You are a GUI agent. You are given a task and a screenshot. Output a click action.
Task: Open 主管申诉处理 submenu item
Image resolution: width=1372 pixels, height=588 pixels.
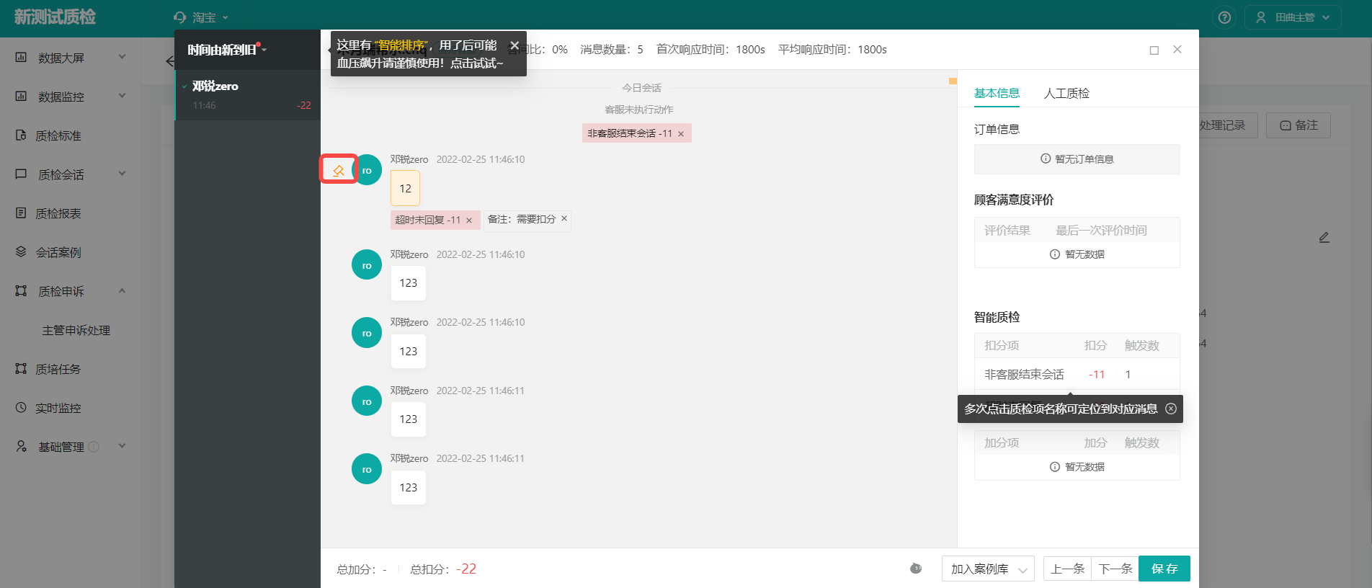(x=76, y=330)
